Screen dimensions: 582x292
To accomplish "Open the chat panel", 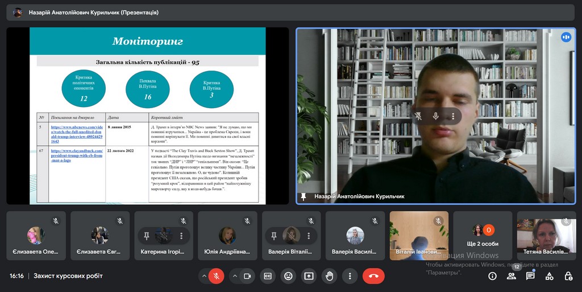I will click(x=530, y=276).
